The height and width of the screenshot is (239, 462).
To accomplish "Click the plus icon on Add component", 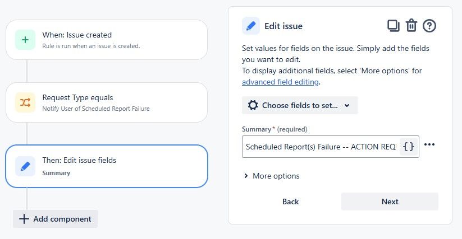I will (24, 219).
